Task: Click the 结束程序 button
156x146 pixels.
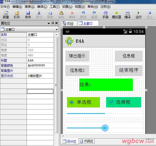Action: click(x=129, y=70)
